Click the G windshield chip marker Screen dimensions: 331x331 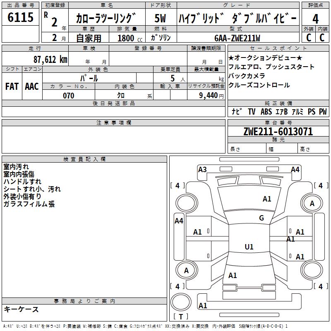tap(261, 218)
